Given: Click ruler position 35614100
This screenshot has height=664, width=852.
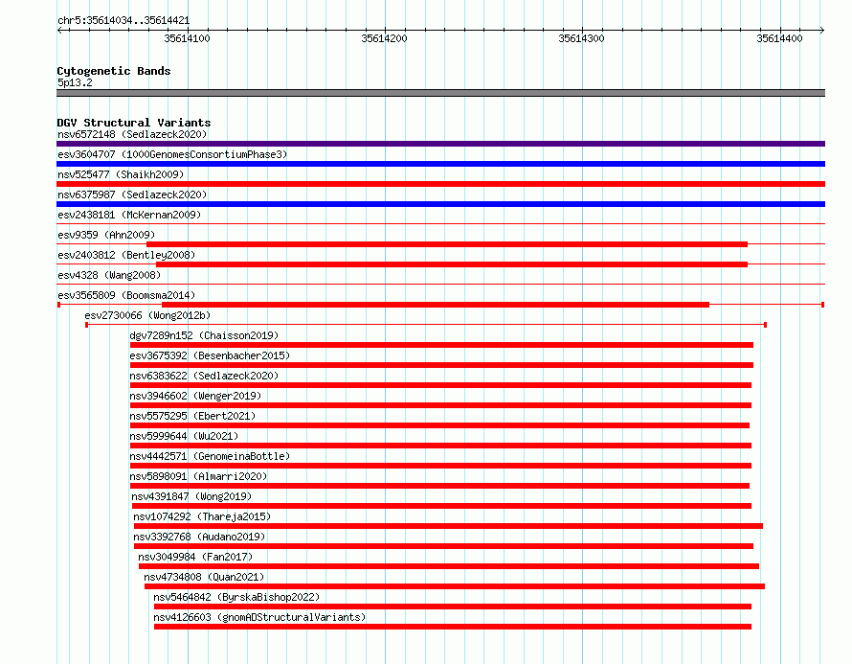Looking at the screenshot, I should 187,38.
